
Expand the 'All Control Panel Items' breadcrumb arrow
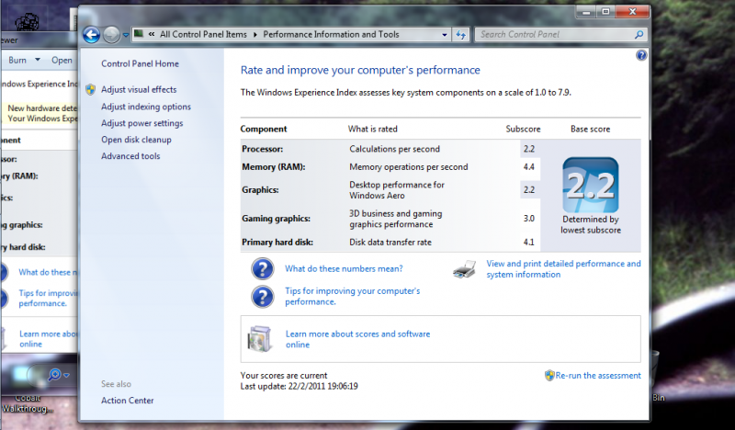pos(255,35)
